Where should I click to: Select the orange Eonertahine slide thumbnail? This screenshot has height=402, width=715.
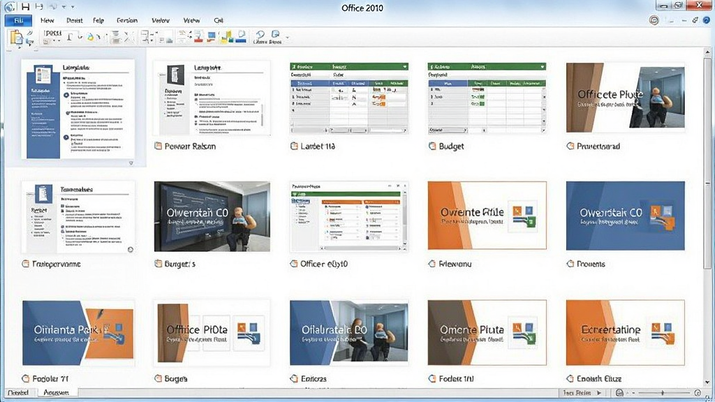625,333
